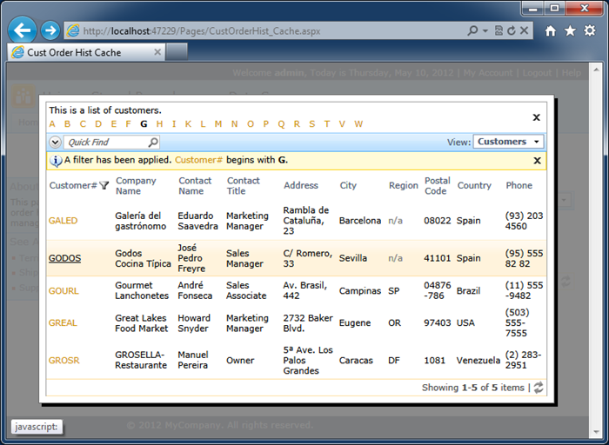Refresh the customer list in the footer

coord(539,387)
